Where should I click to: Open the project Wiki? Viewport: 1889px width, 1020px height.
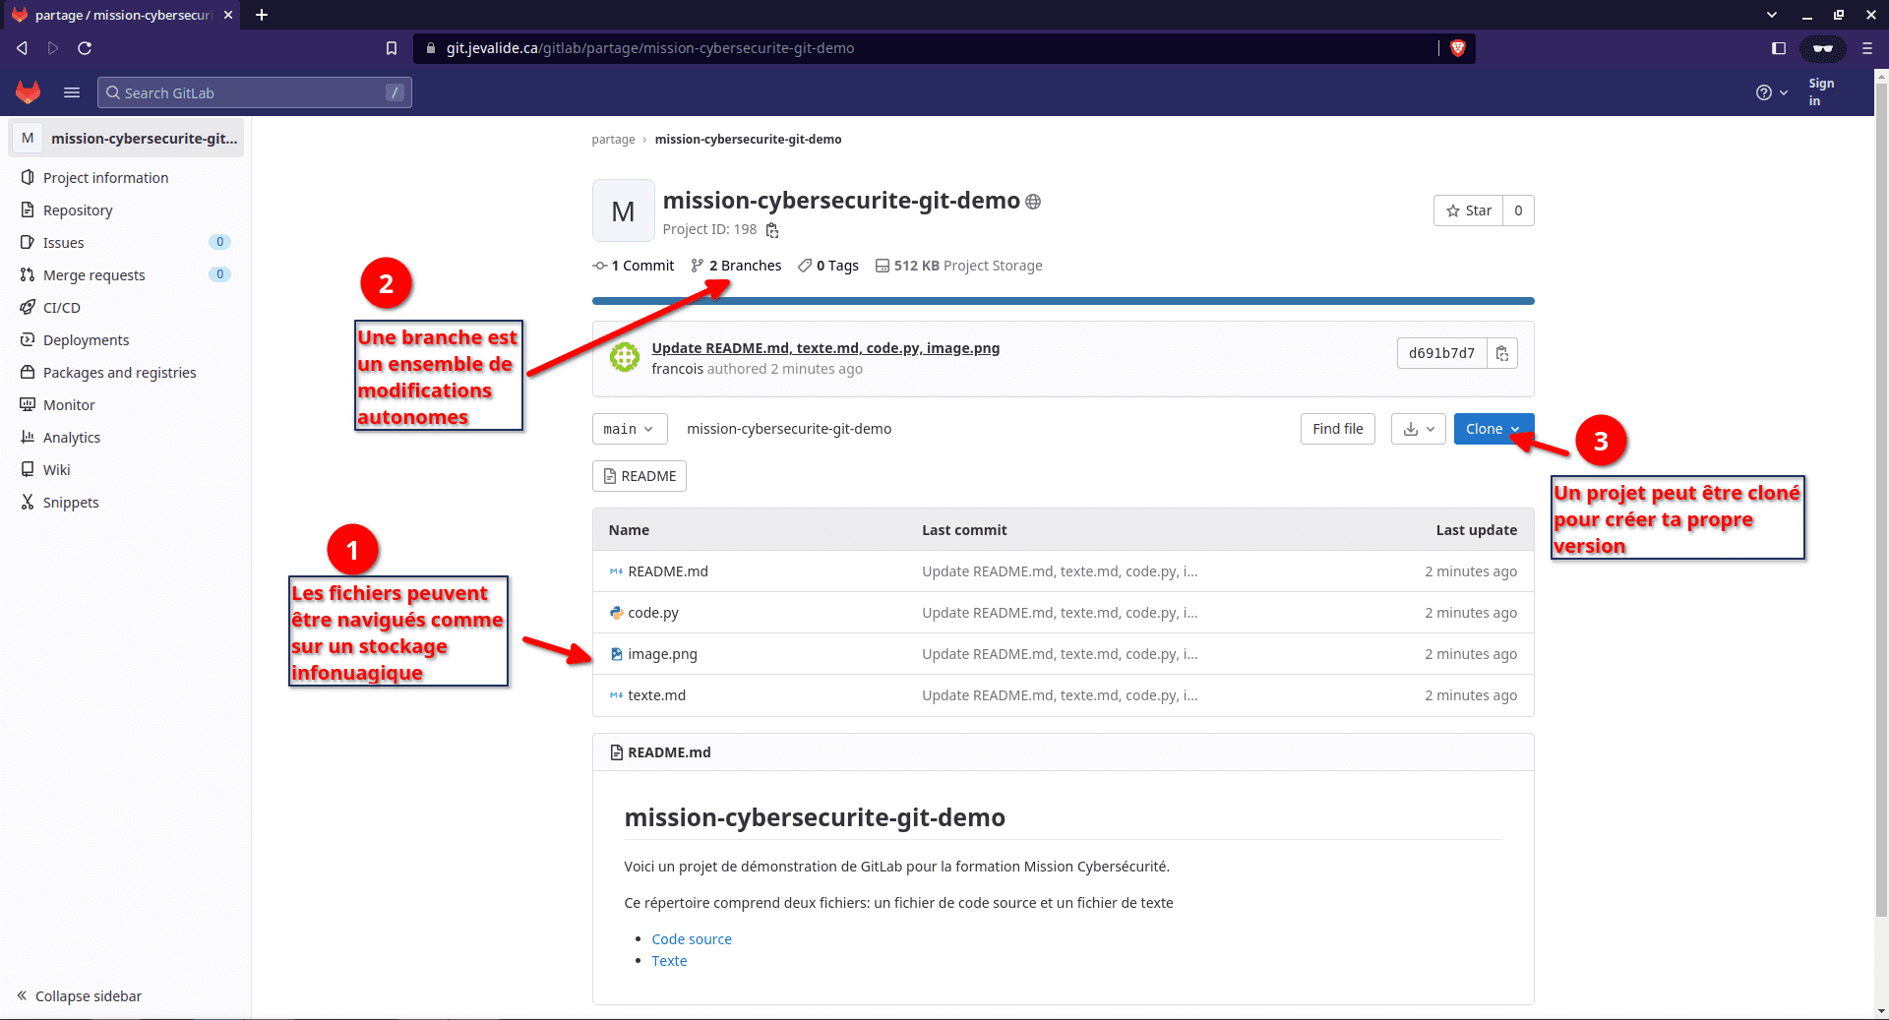56,469
